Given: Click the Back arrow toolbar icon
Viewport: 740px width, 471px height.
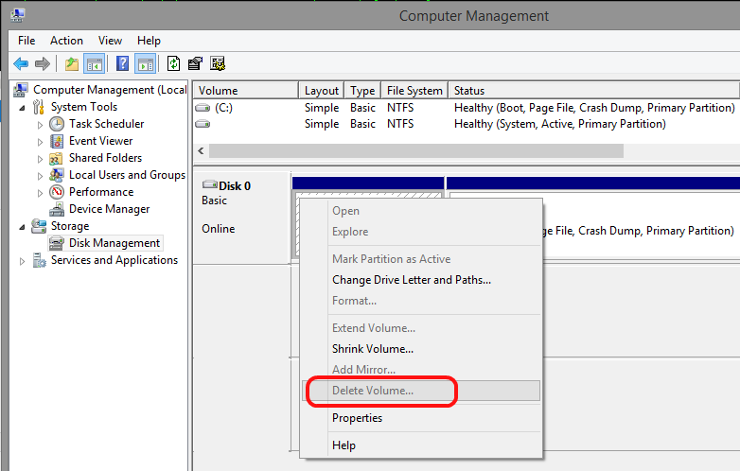Looking at the screenshot, I should pyautogui.click(x=21, y=63).
